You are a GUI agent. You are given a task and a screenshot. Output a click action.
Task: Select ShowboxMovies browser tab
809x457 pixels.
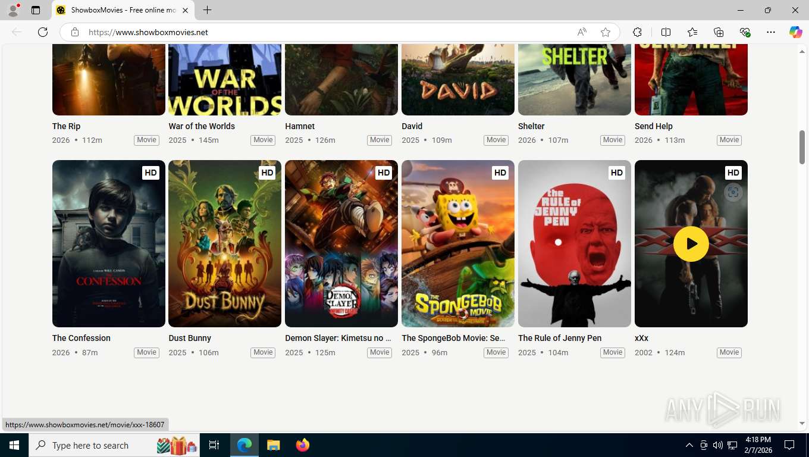click(x=123, y=10)
